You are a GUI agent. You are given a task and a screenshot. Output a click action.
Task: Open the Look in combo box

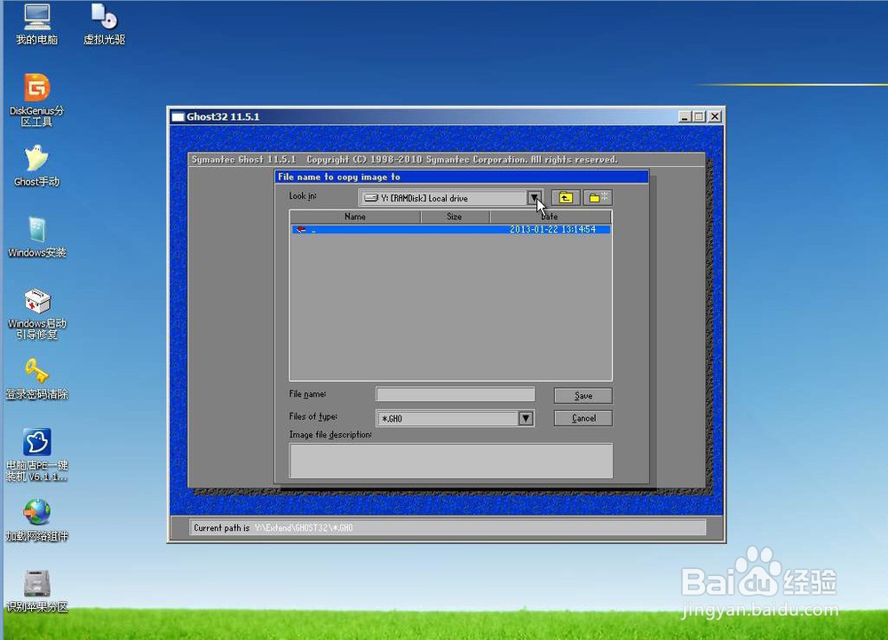pos(451,197)
